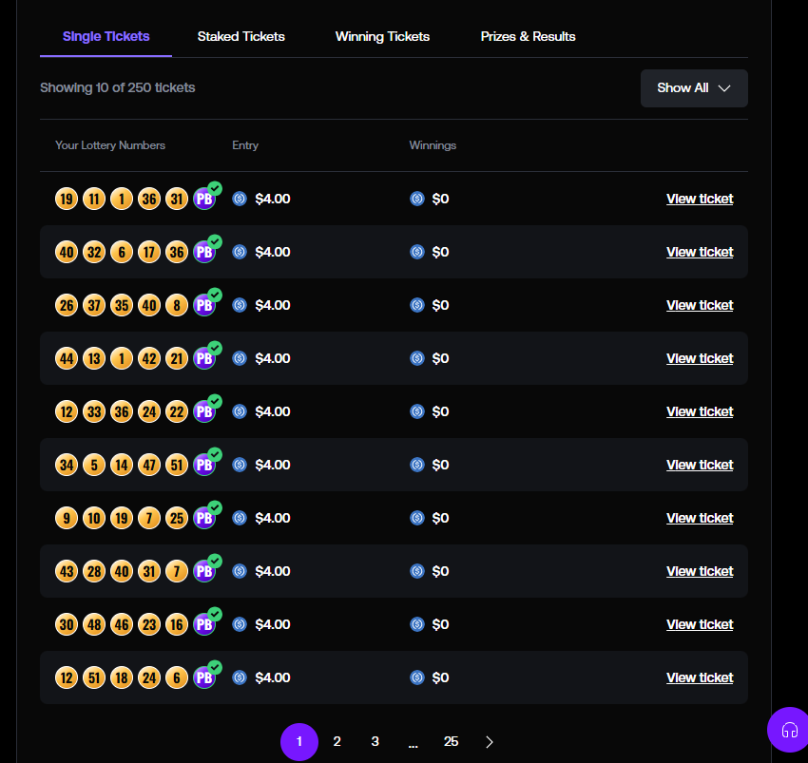Image resolution: width=808 pixels, height=763 pixels.
Task: Go to page 2 of tickets
Action: tap(337, 741)
